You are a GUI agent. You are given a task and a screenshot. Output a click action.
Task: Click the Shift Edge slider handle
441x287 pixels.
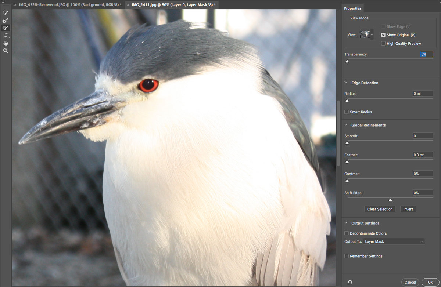[x=390, y=200]
